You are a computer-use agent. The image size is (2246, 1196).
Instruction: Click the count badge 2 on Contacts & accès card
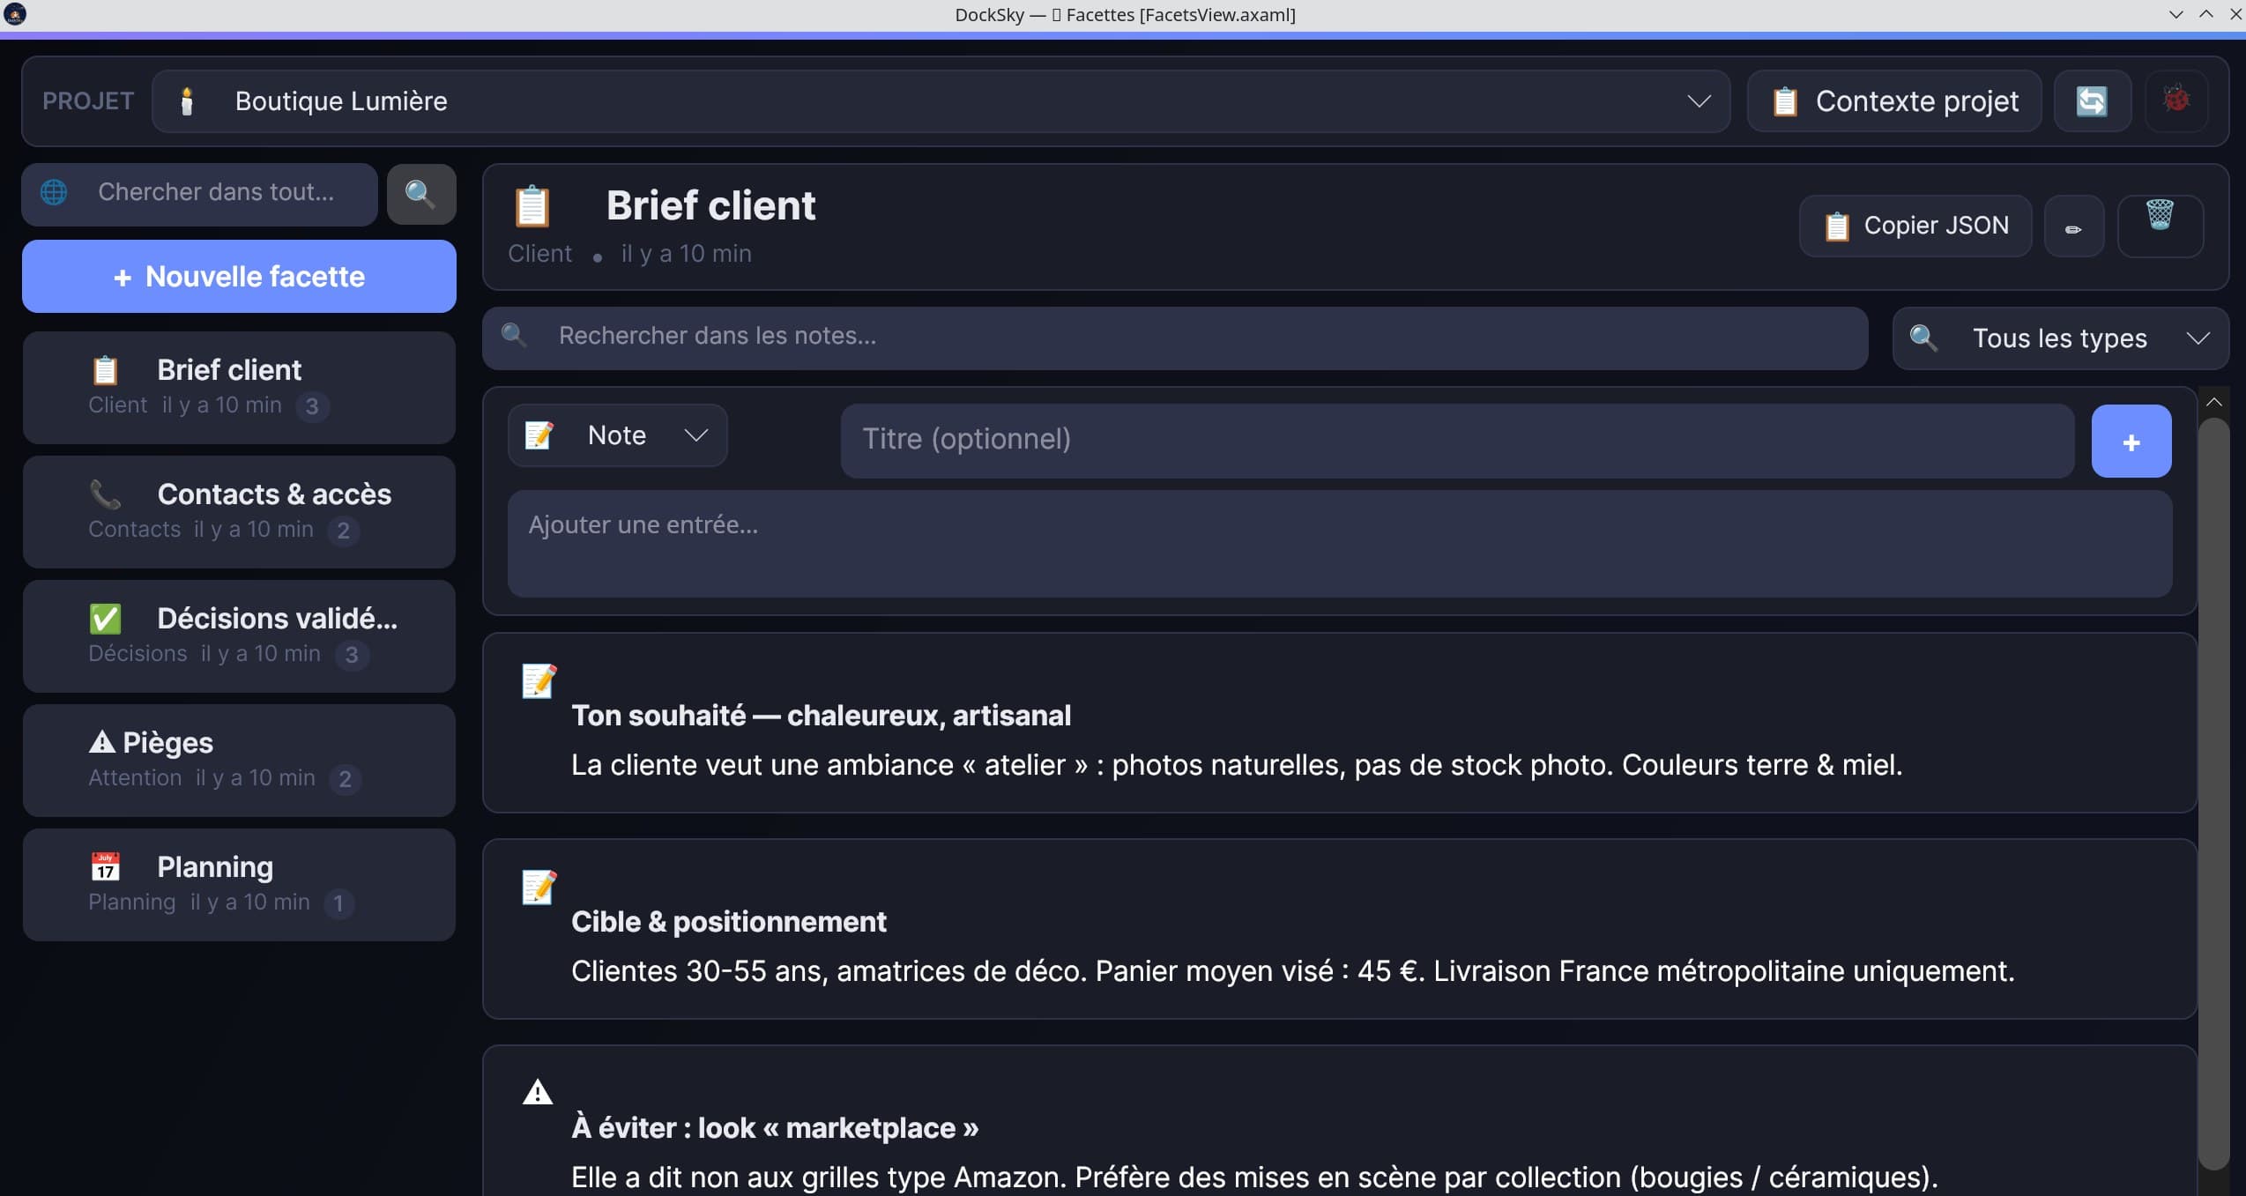[x=344, y=531]
